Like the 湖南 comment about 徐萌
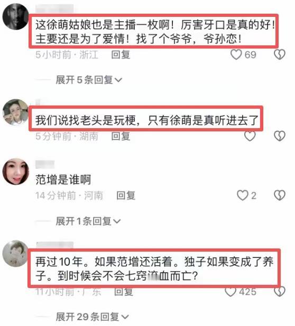This screenshot has width=295, height=326. click(x=250, y=136)
